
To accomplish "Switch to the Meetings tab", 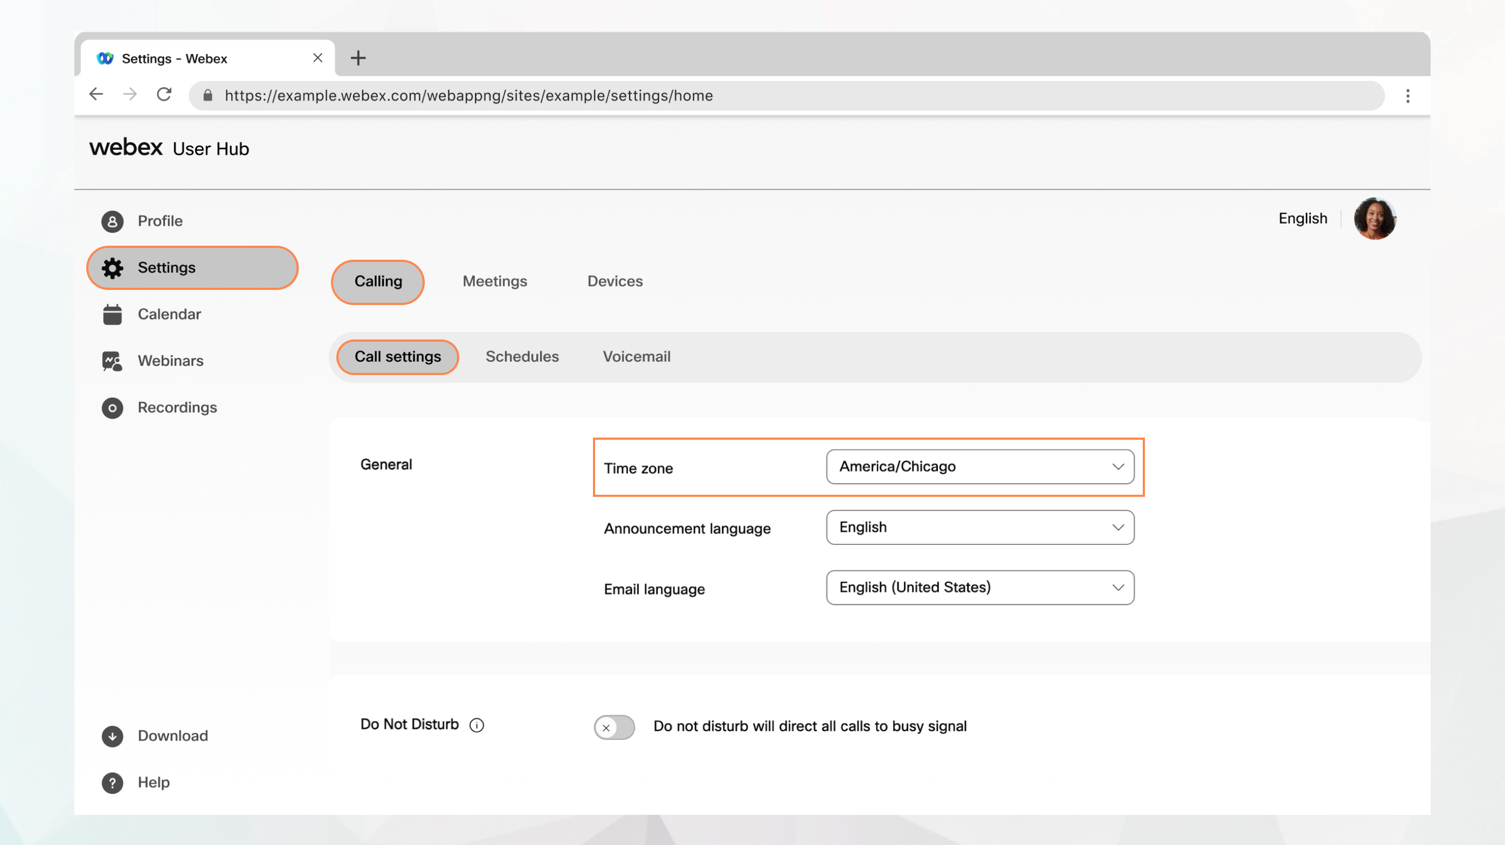I will click(x=494, y=281).
